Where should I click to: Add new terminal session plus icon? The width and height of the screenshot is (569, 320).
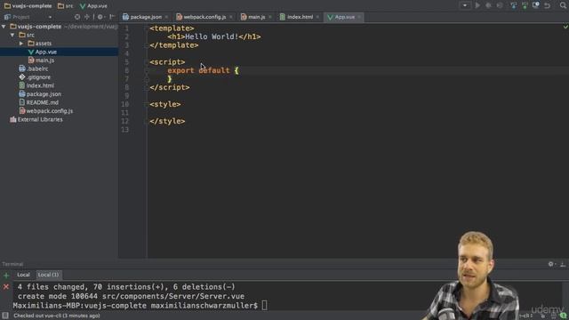(6, 276)
